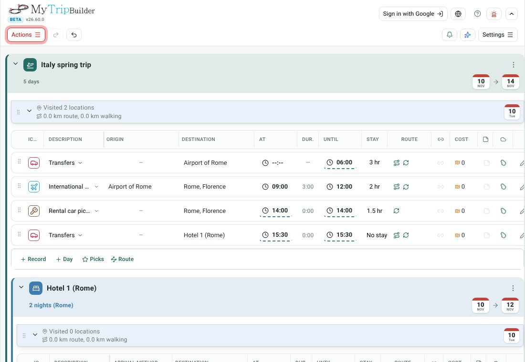The height and width of the screenshot is (362, 525).
Task: Click the car icon of Hotel 1 Transfers row
Action: [34, 235]
